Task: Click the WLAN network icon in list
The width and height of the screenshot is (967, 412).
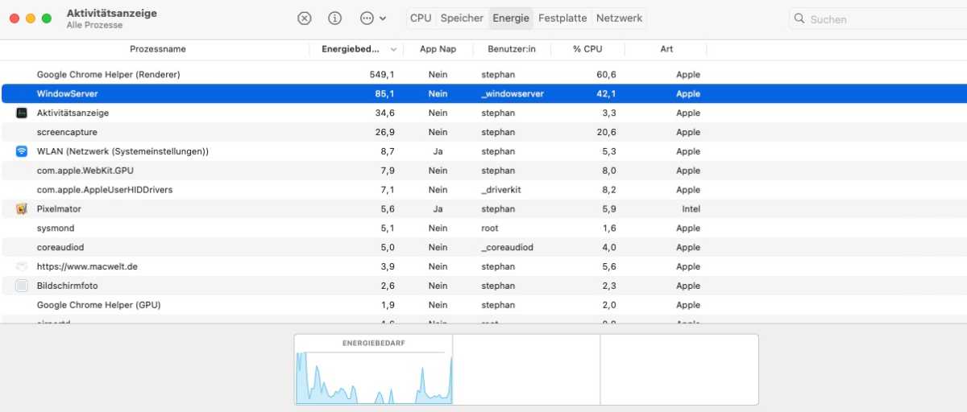Action: (x=22, y=151)
